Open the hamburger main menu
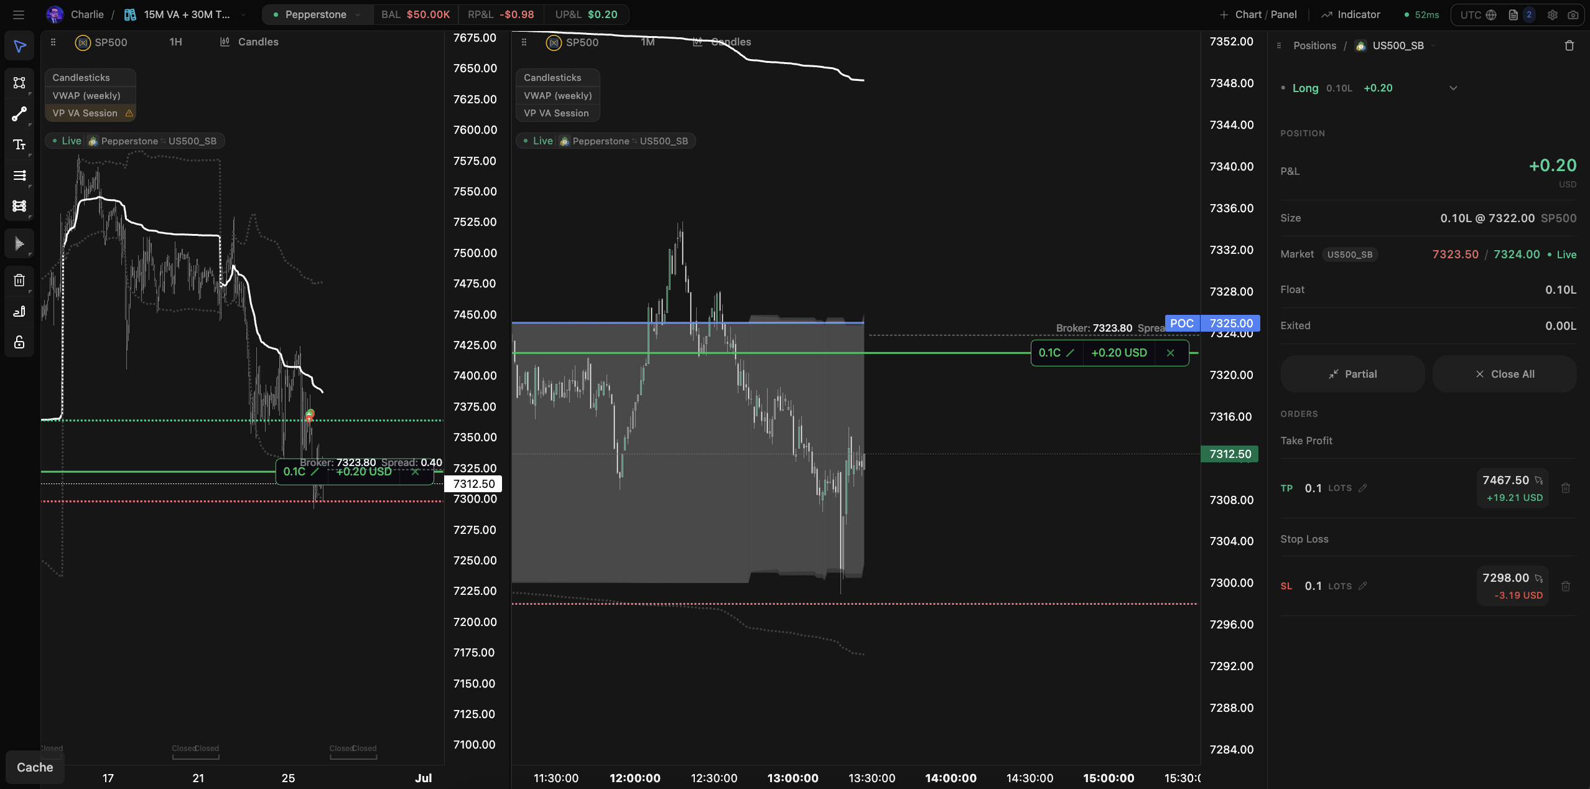Screen dimensions: 1590x789 coord(19,14)
